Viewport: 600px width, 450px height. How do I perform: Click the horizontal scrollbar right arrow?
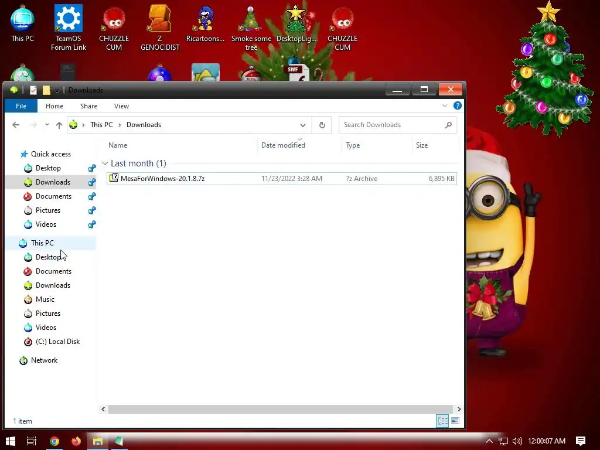tap(459, 409)
